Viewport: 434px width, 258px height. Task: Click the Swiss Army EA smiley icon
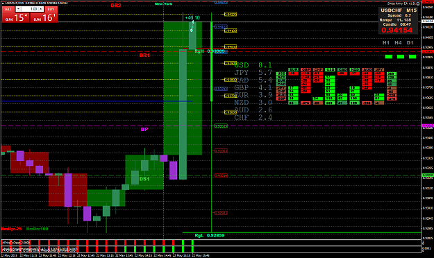(x=418, y=3)
